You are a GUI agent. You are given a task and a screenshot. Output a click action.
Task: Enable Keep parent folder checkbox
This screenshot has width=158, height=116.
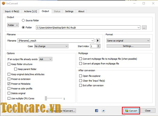click(x=16, y=69)
